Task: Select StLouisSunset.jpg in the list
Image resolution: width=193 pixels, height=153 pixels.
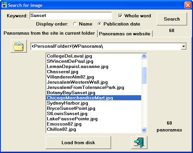Action: pyautogui.click(x=94, y=113)
